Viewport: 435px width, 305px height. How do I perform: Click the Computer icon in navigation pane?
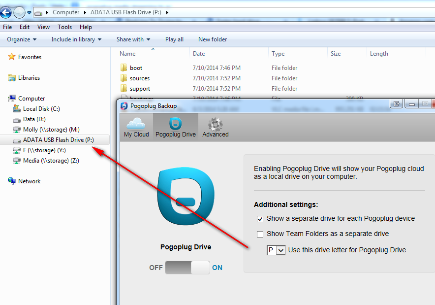[12, 99]
